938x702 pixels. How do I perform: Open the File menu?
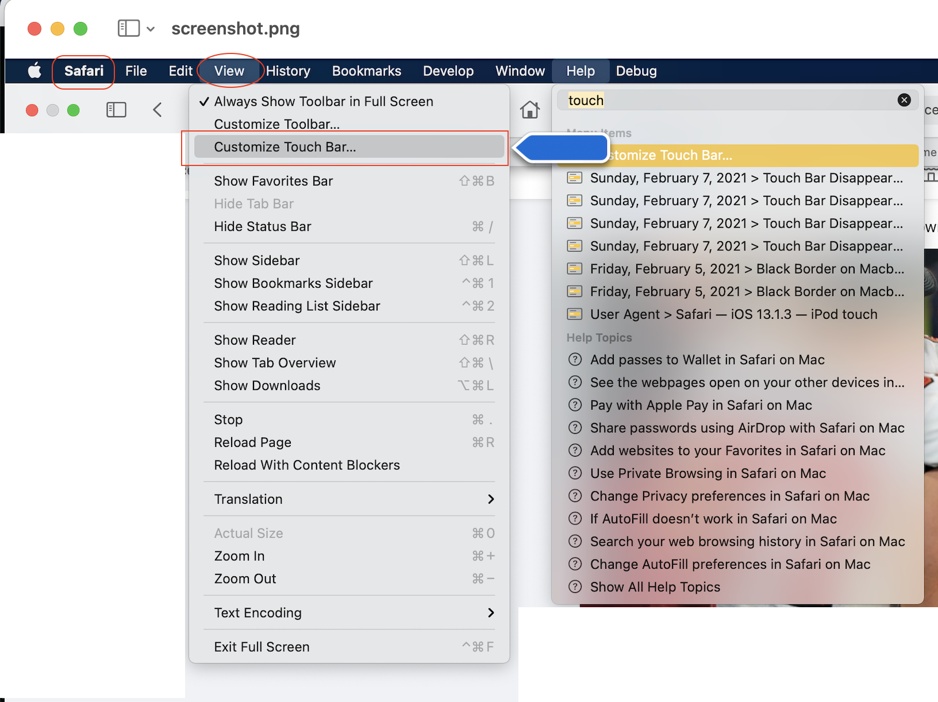click(x=136, y=71)
